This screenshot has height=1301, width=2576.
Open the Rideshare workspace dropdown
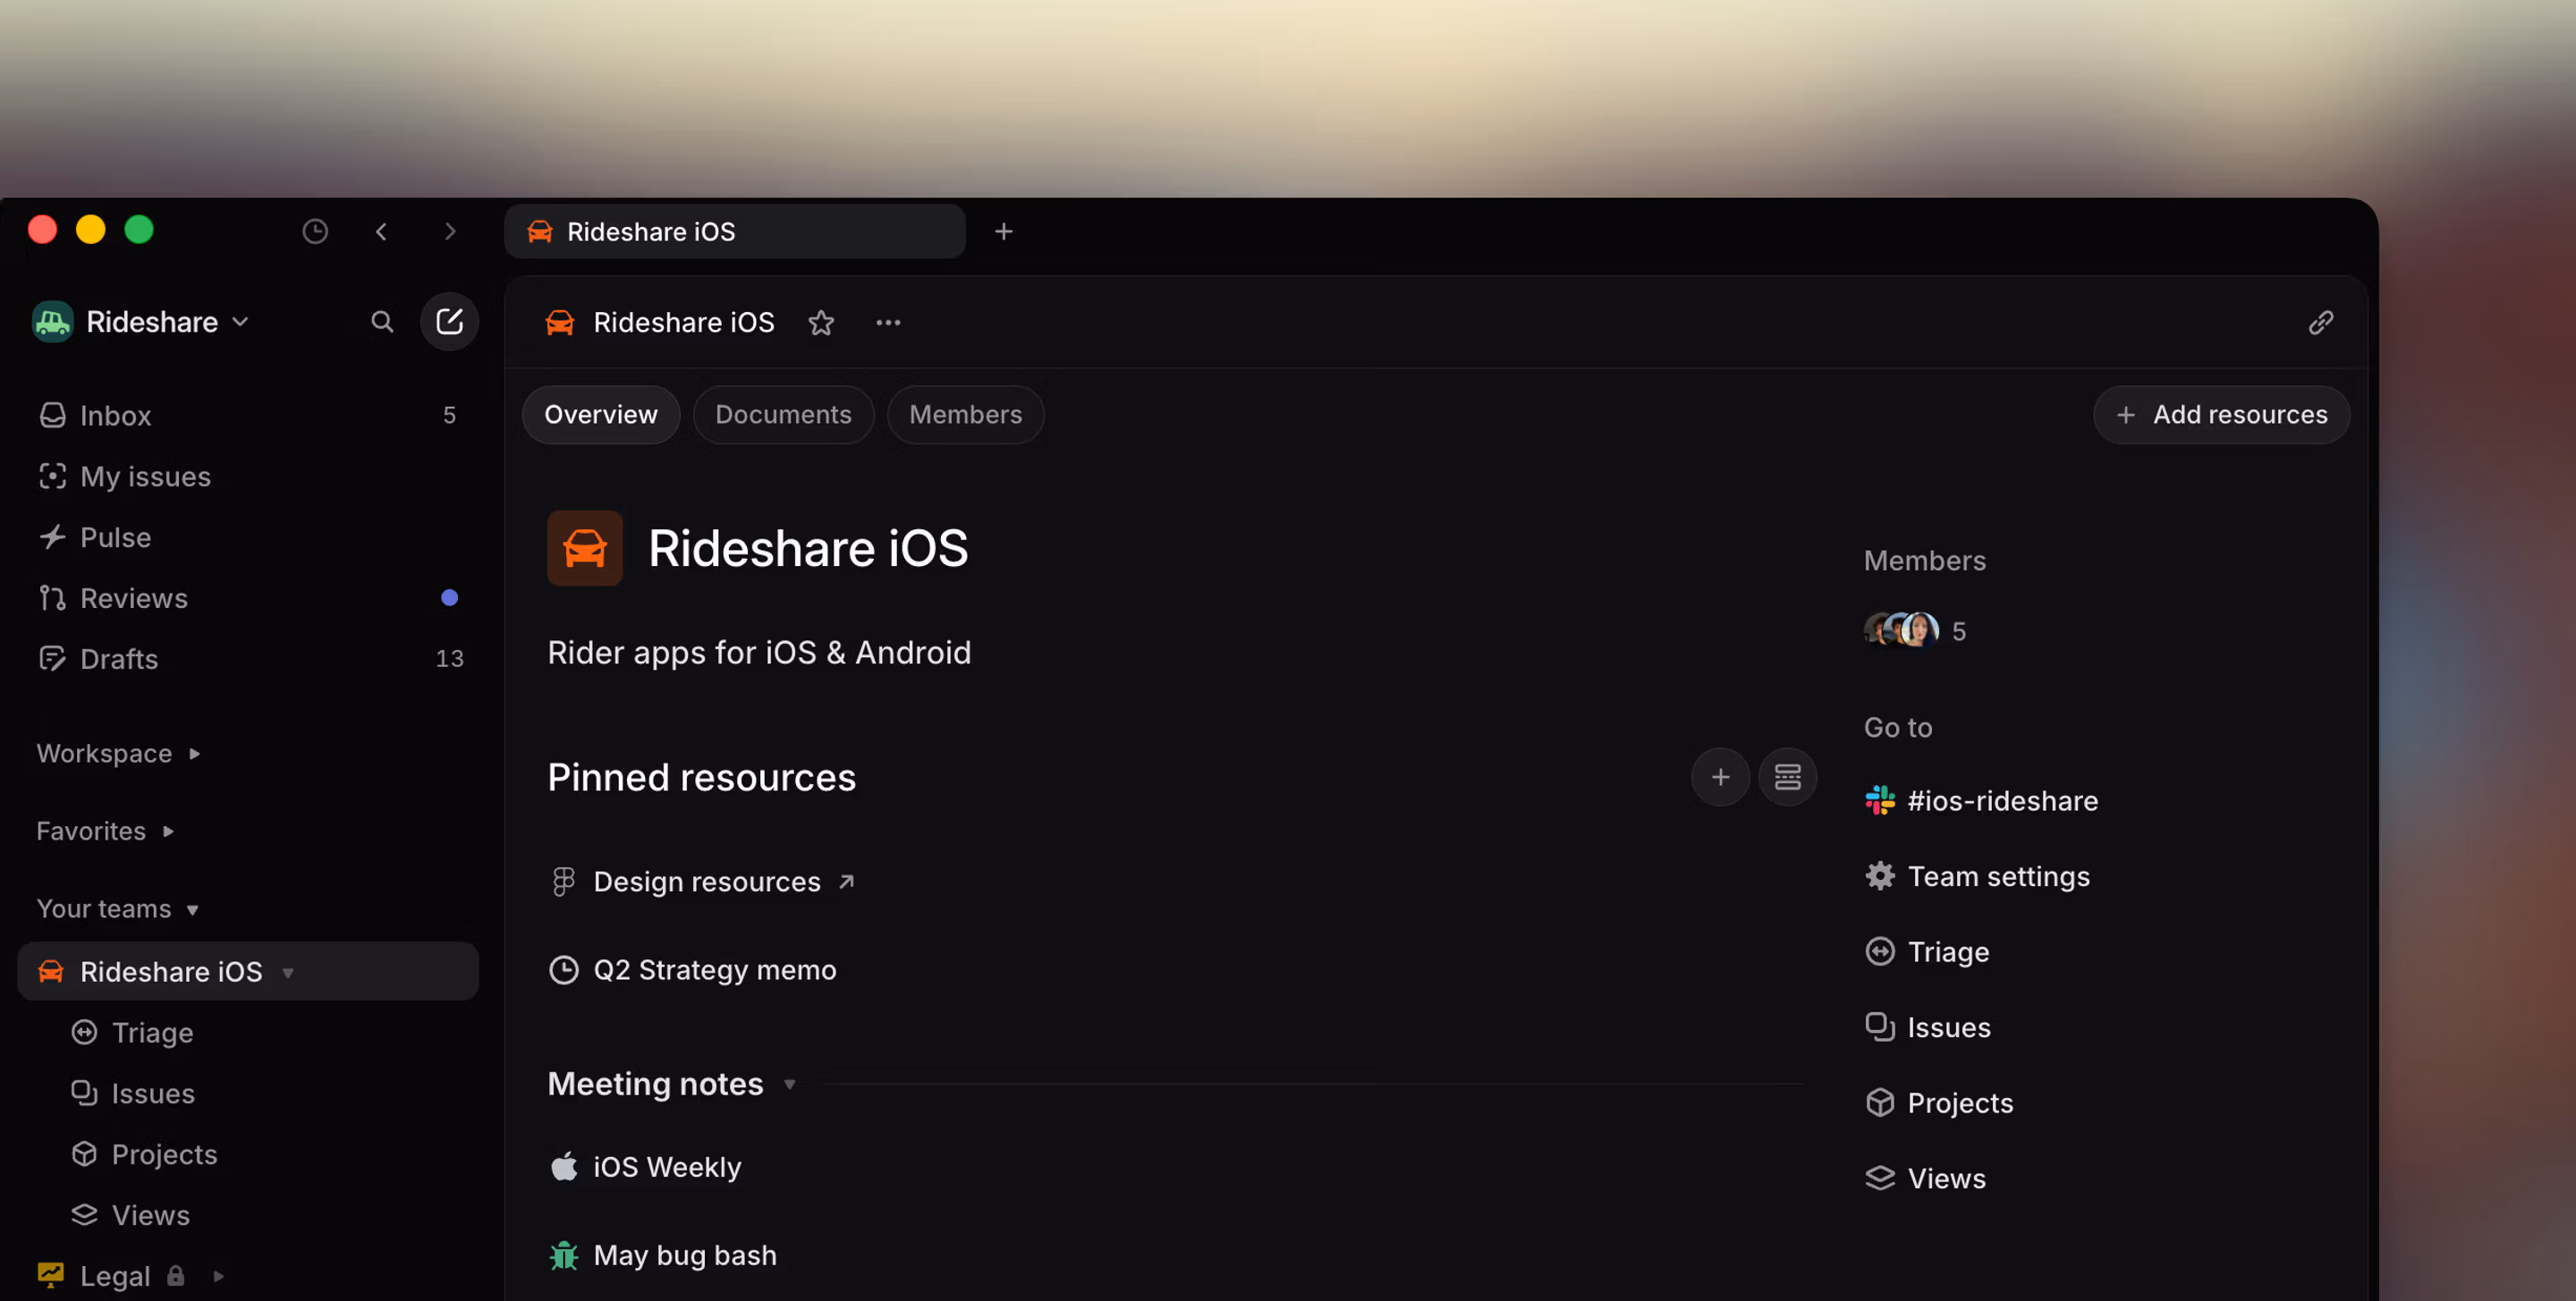pyautogui.click(x=141, y=322)
